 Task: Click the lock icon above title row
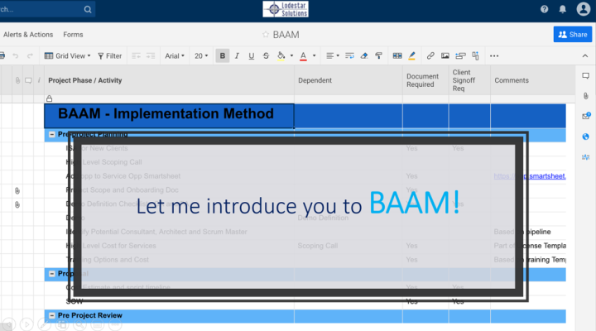coord(50,98)
